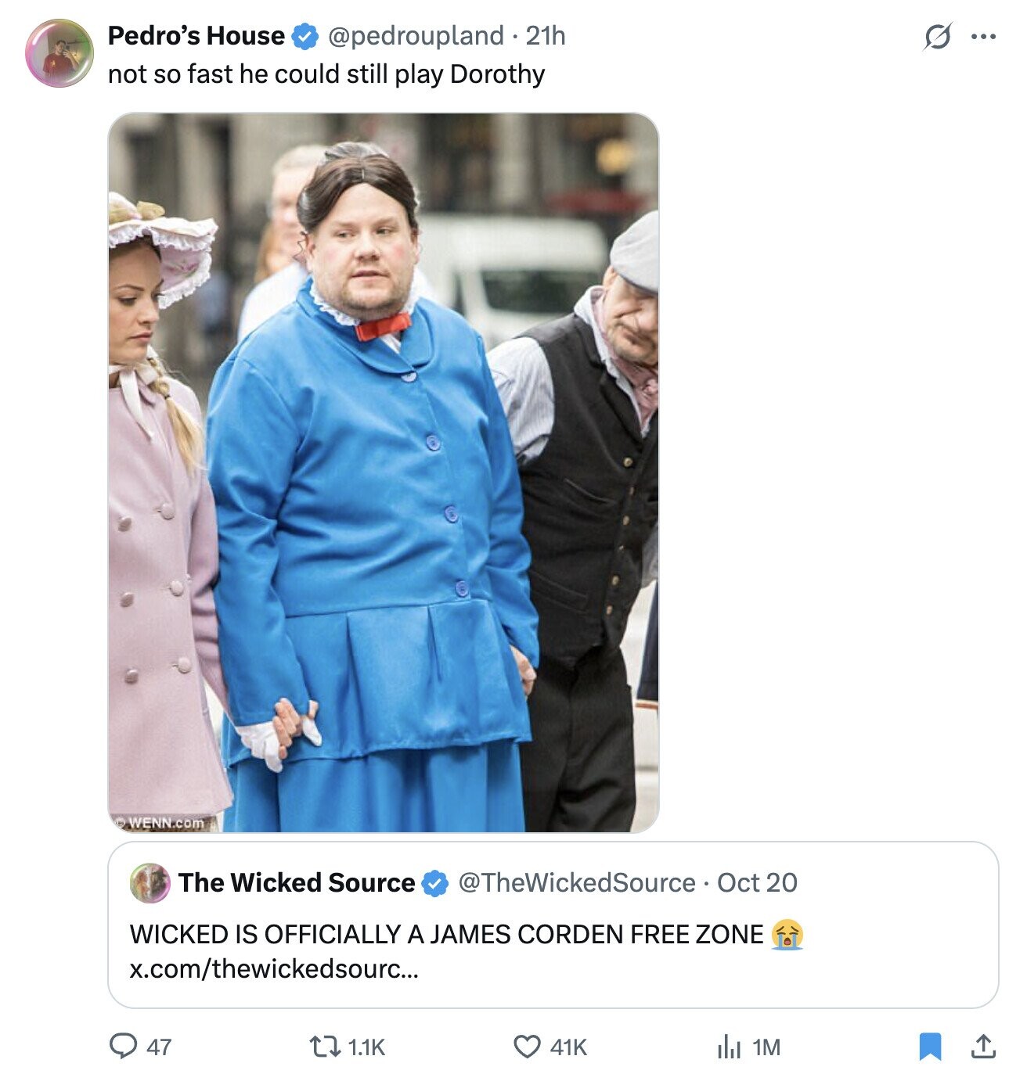Open the reply comments icon
This screenshot has width=1027, height=1081.
click(123, 1047)
